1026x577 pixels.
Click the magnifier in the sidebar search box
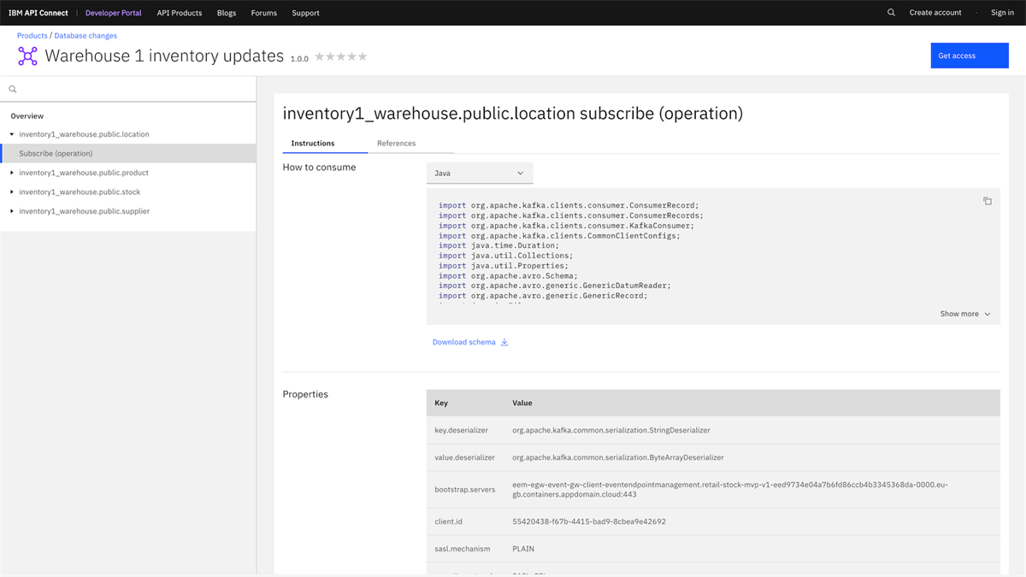pos(12,88)
